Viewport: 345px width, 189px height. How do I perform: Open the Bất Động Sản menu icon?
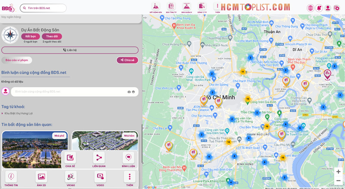[x=156, y=7]
